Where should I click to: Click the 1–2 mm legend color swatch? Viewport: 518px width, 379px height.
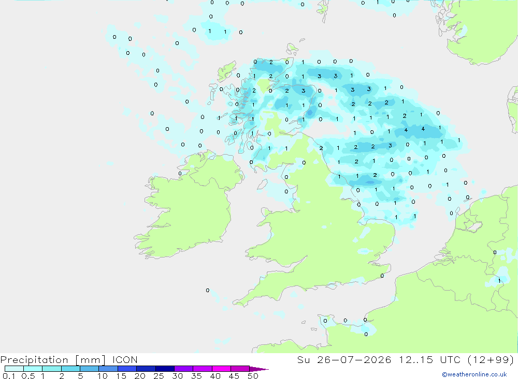(52, 369)
